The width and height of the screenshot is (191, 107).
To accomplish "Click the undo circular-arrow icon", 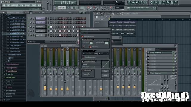I will pos(152,2).
